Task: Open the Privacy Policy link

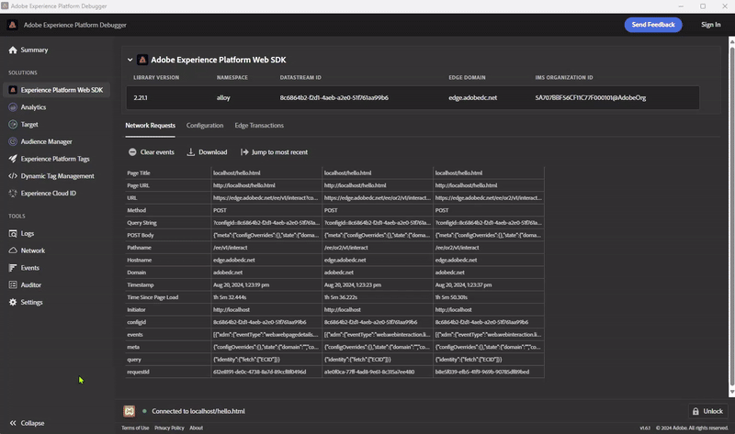Action: click(x=169, y=428)
